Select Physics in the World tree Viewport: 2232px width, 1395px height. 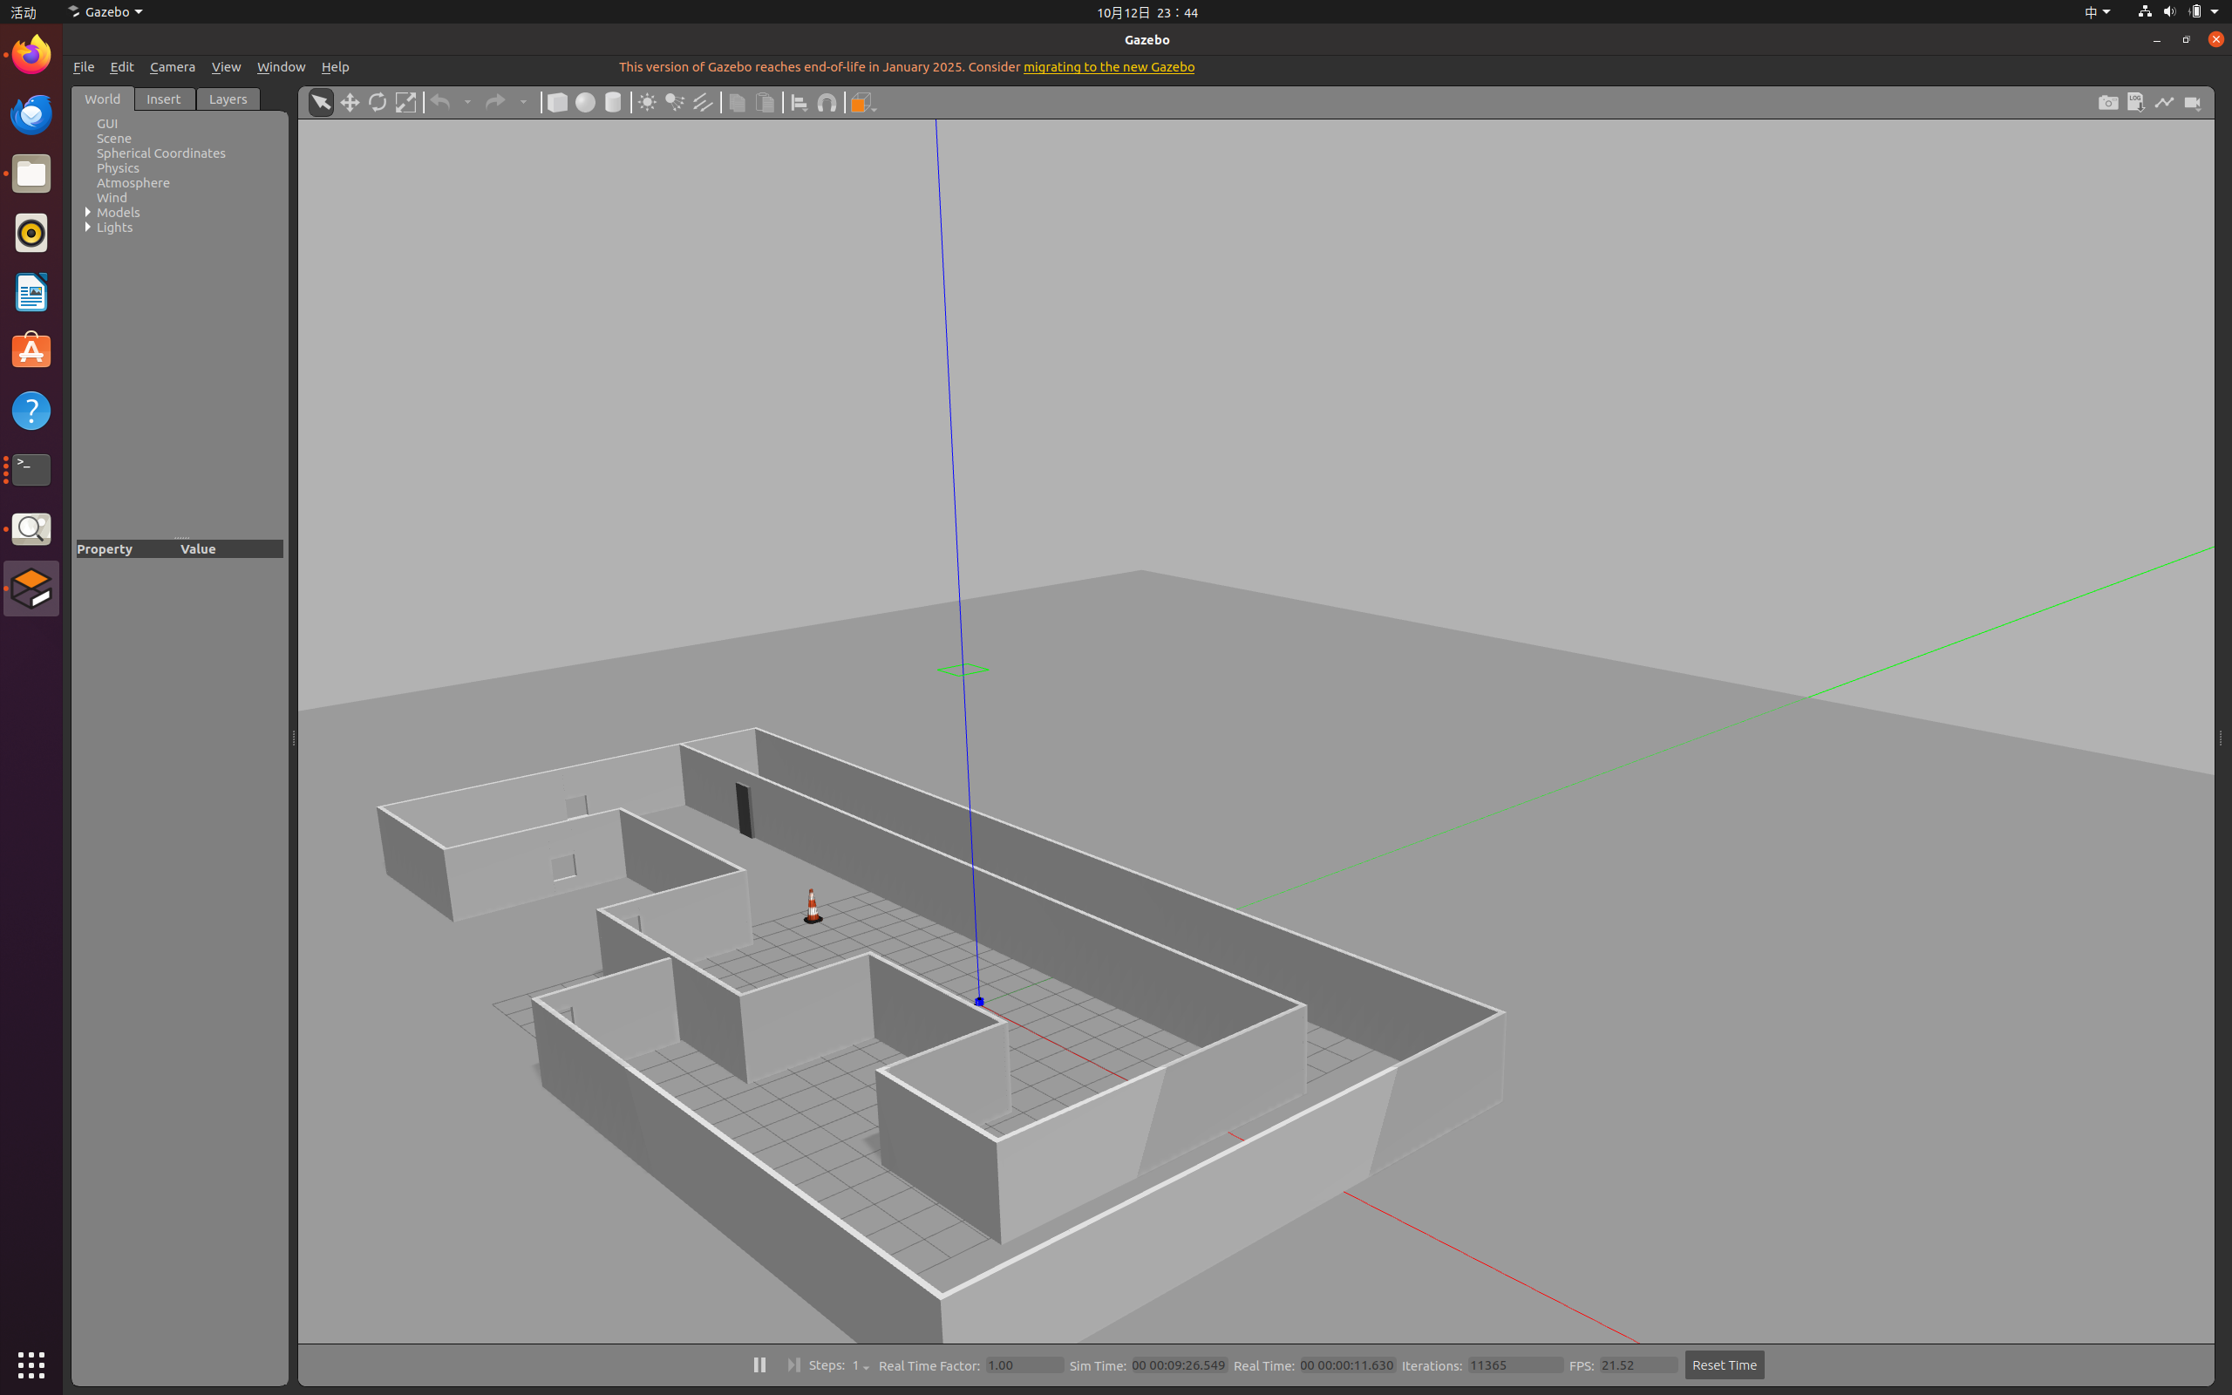click(x=118, y=168)
